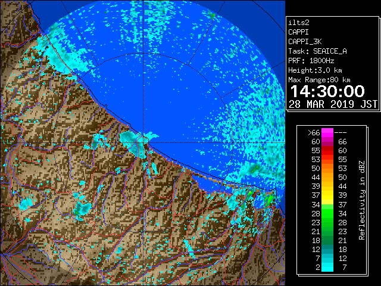The height and width of the screenshot is (286, 381).
Task: Click the 'PRF: 1800Hz' text
Action: point(311,61)
